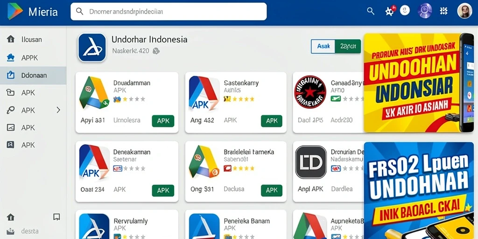This screenshot has height=239, width=478.
Task: Select Ddonaan sidebar item
Action: coord(33,75)
